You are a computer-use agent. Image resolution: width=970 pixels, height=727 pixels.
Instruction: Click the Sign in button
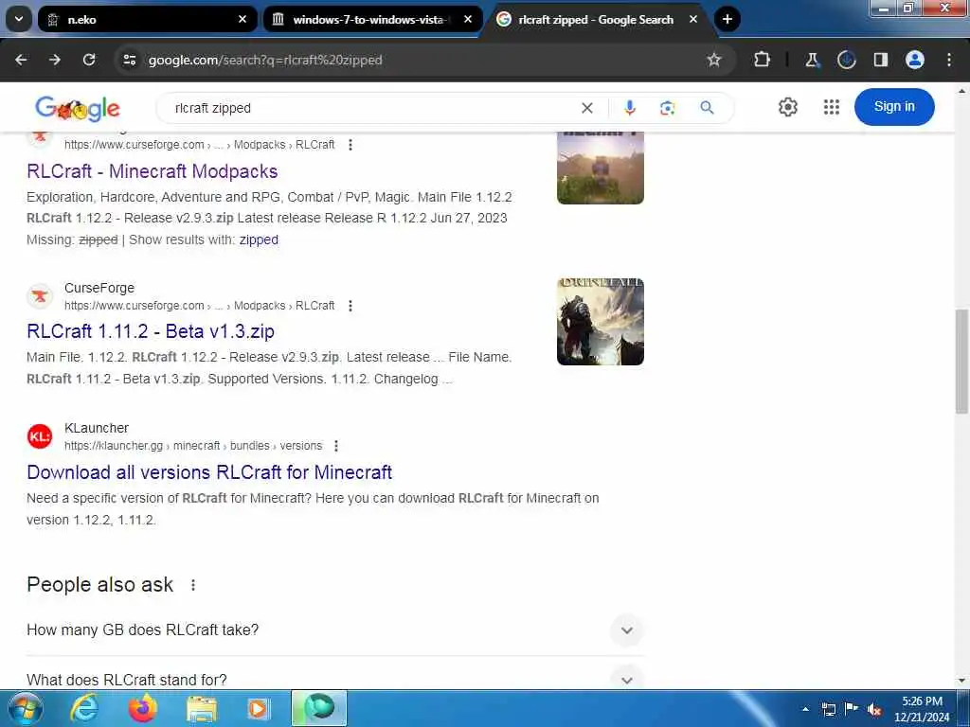pos(894,107)
